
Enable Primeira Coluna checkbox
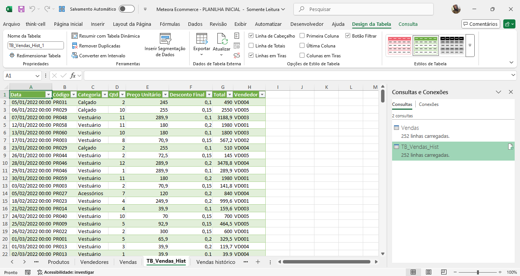[x=302, y=36]
